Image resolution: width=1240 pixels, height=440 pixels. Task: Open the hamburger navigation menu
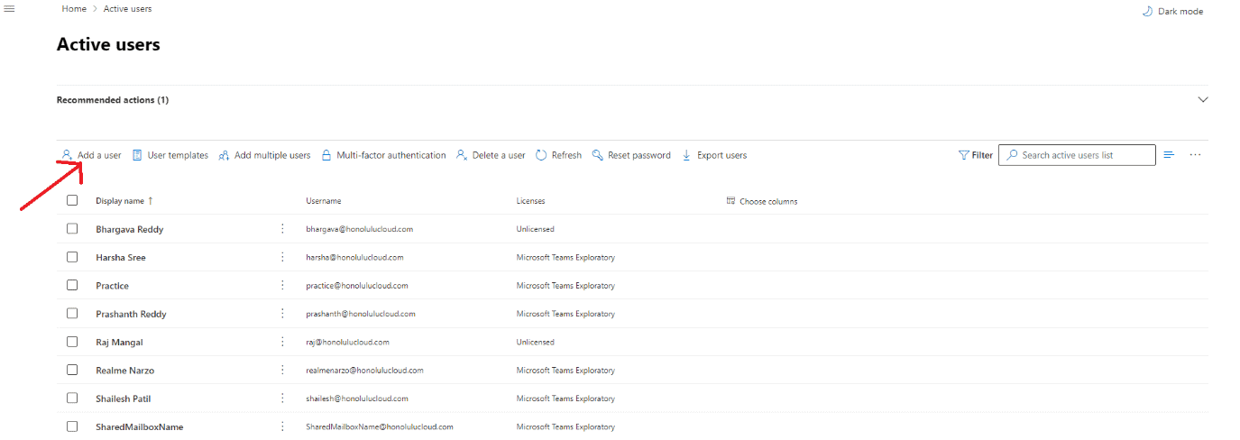point(10,8)
